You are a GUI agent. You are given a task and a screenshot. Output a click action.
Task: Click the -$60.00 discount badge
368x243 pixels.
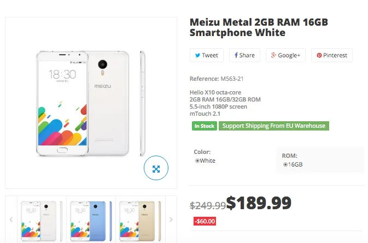point(205,222)
